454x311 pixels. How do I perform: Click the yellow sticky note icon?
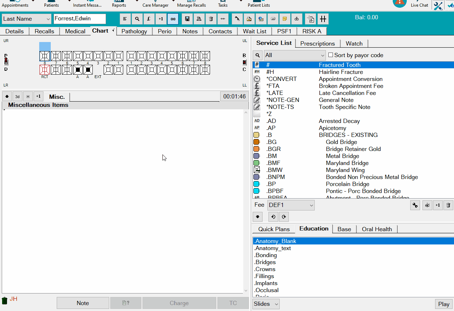pos(285,19)
